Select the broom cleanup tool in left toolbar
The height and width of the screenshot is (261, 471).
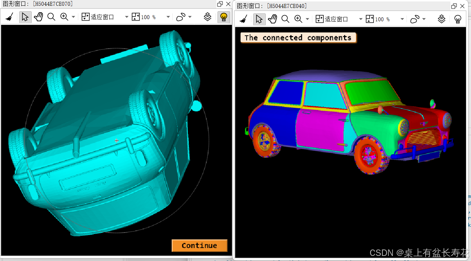coord(10,17)
